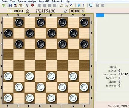Open the Options menu
129x108 pixels.
point(22,1)
